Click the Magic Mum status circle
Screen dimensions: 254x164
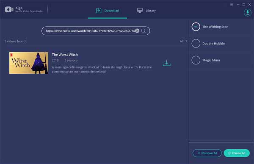(196, 60)
